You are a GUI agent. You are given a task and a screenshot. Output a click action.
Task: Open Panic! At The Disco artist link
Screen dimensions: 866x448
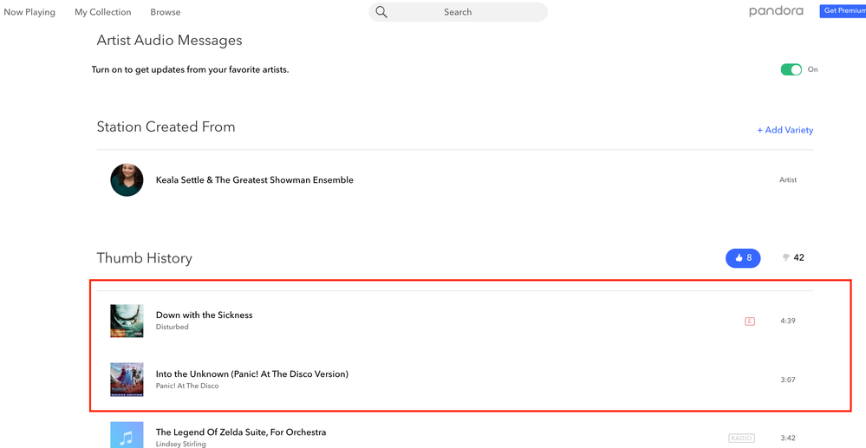[x=187, y=386]
